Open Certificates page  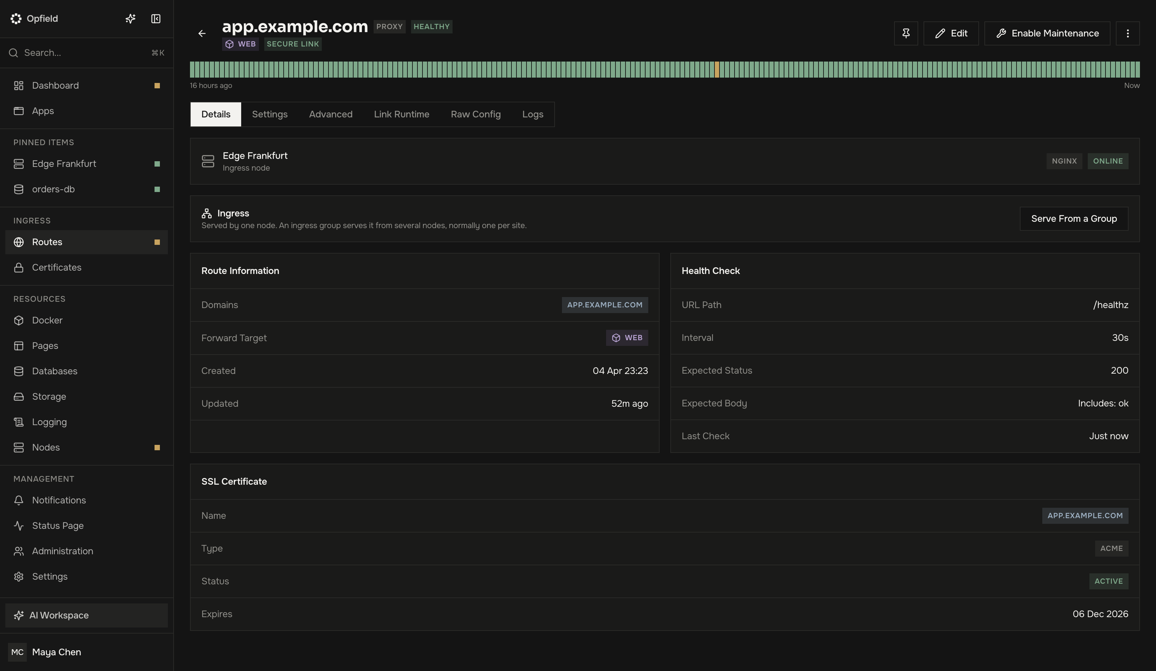pos(87,267)
